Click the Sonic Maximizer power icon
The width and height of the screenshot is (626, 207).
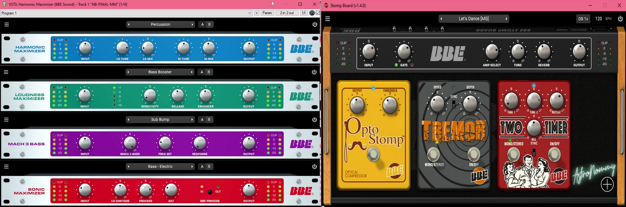(x=314, y=167)
